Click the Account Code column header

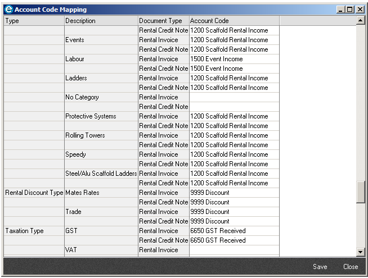[x=234, y=21]
